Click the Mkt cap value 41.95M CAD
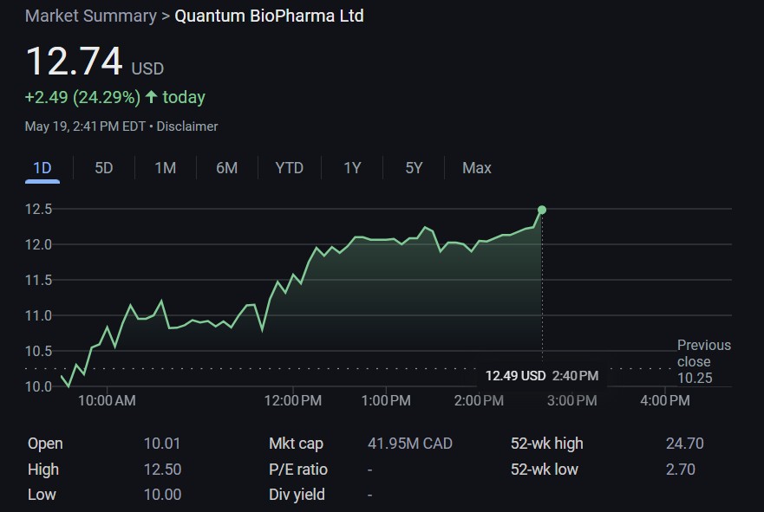 coord(410,444)
